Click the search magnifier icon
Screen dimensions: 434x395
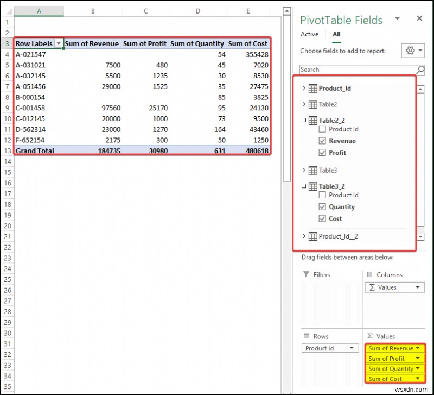[x=420, y=70]
